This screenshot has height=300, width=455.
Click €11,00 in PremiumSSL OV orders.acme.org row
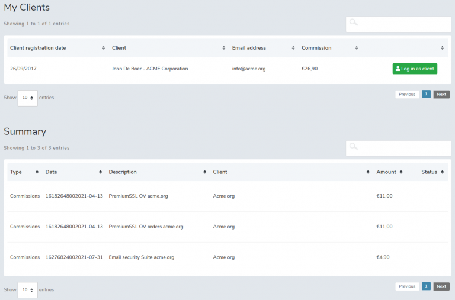(384, 227)
